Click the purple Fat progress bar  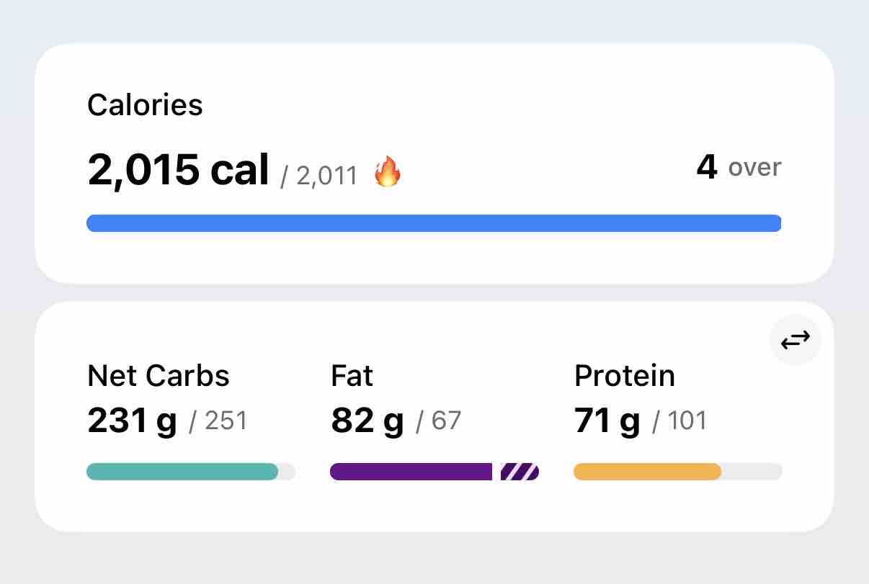[434, 472]
